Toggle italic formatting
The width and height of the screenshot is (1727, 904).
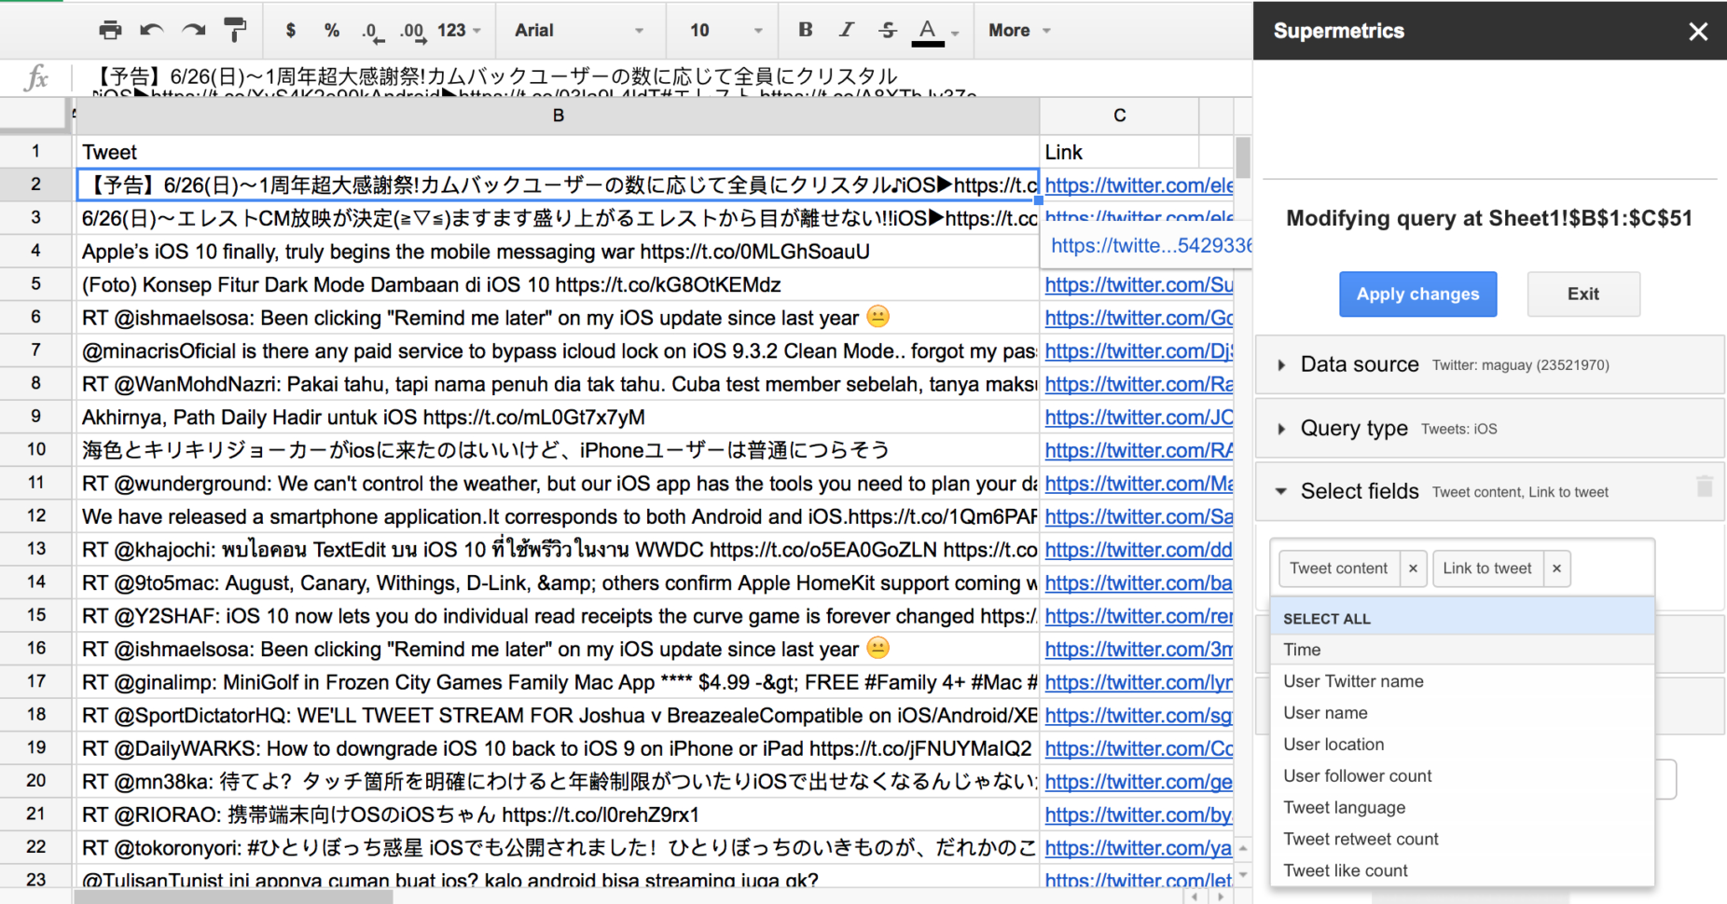[x=846, y=30]
